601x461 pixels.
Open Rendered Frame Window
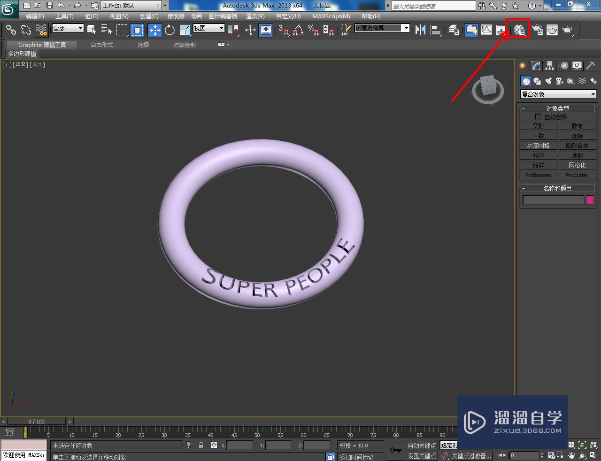pyautogui.click(x=552, y=30)
